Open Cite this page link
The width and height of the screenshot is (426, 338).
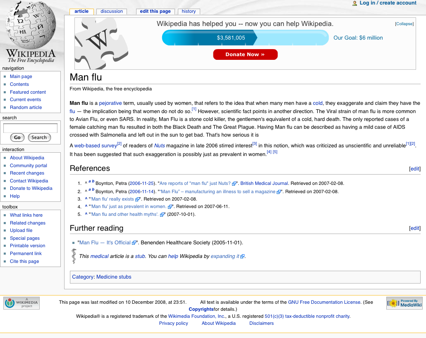pyautogui.click(x=24, y=262)
